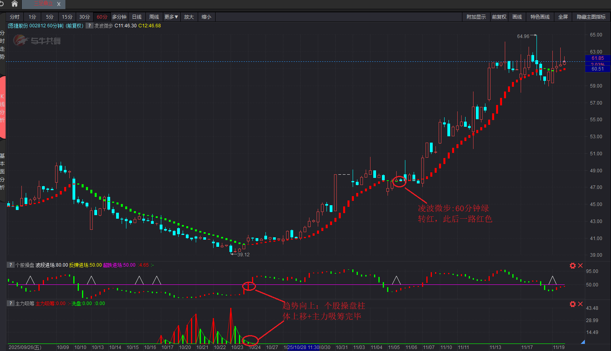Click 放大 to zoom in chart
Image resolution: width=611 pixels, height=351 pixels.
pyautogui.click(x=189, y=17)
